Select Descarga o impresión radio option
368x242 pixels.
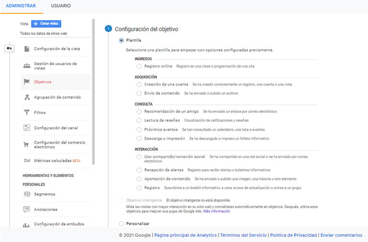(139, 138)
